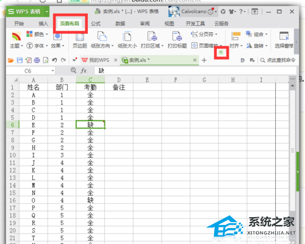Click the print preview icon
The image size is (305, 244).
[x=46, y=61]
